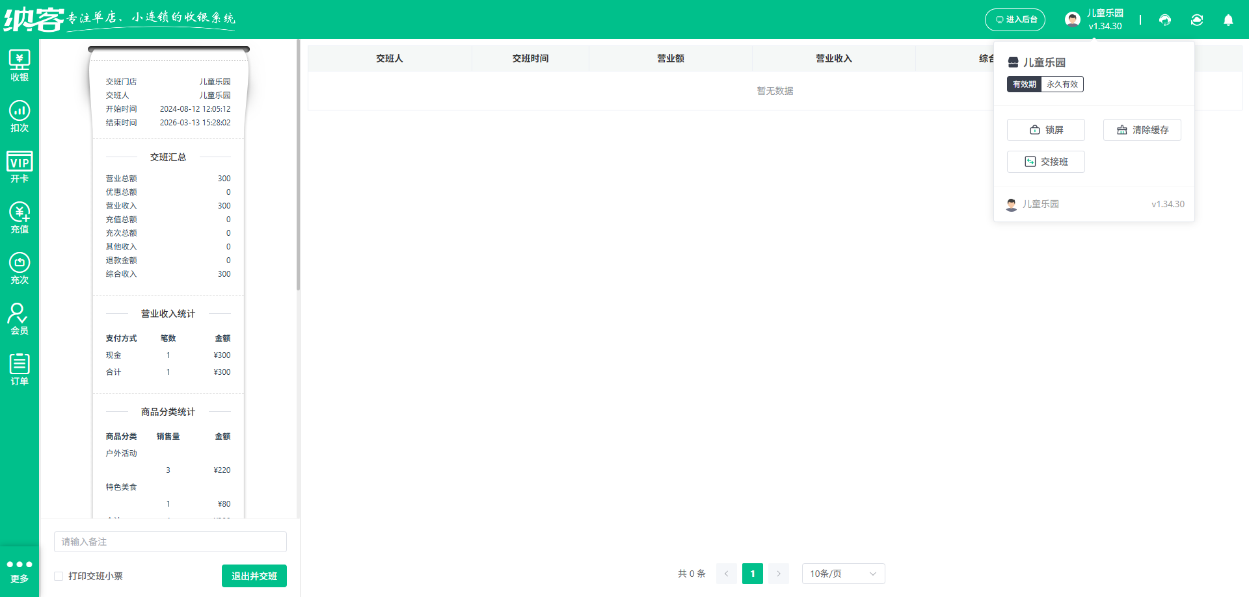Enable the 打印交班小票 checkbox
The height and width of the screenshot is (597, 1249).
[58, 576]
